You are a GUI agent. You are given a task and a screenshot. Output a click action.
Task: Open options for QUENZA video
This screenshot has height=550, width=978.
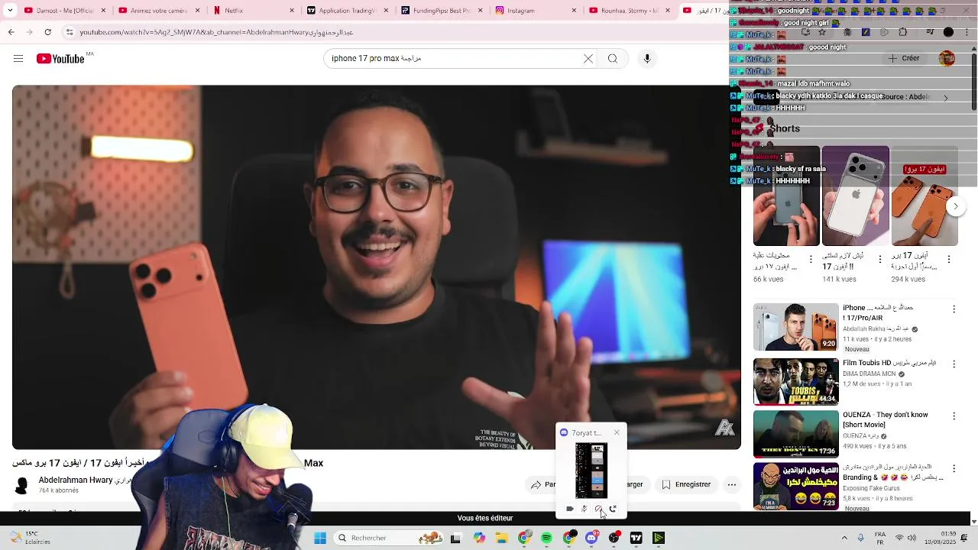954,417
